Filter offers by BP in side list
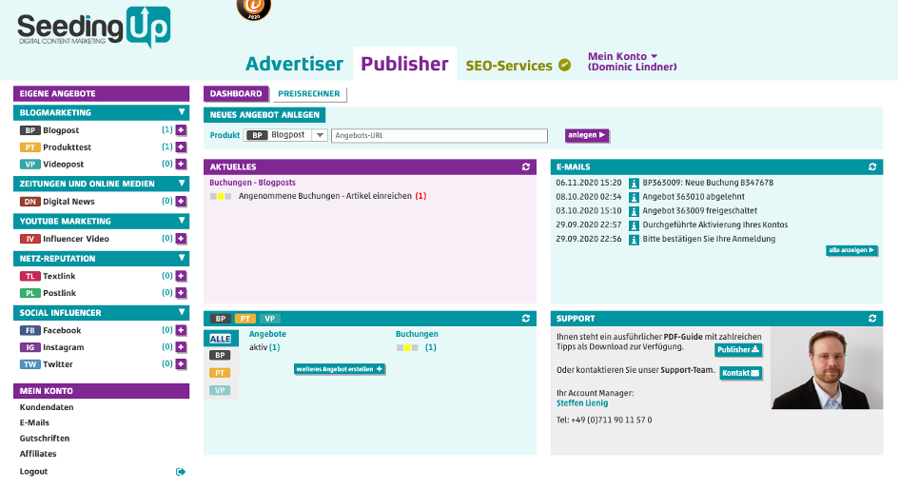The height and width of the screenshot is (489, 899). (x=220, y=356)
